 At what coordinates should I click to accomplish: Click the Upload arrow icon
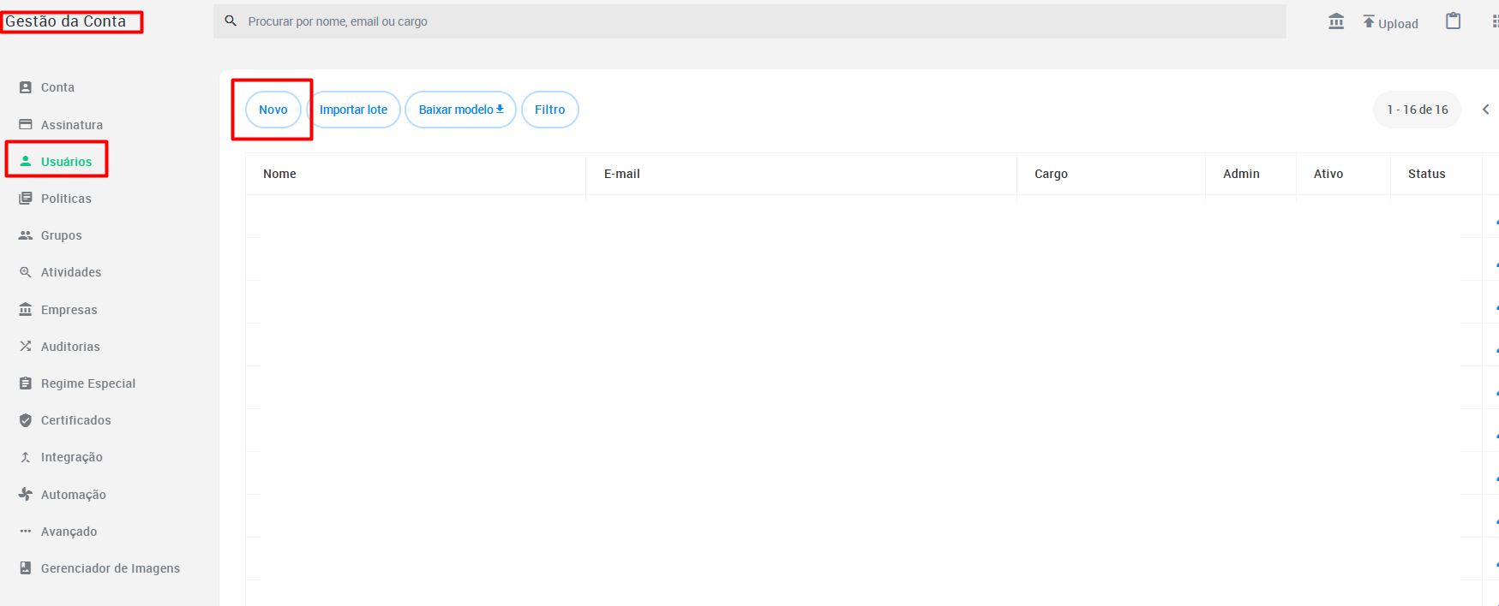[1369, 21]
